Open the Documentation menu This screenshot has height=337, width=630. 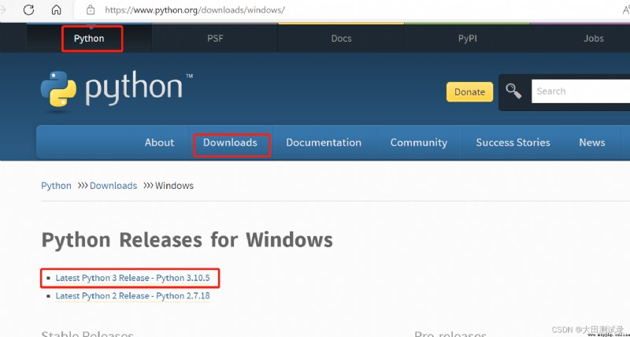(324, 143)
